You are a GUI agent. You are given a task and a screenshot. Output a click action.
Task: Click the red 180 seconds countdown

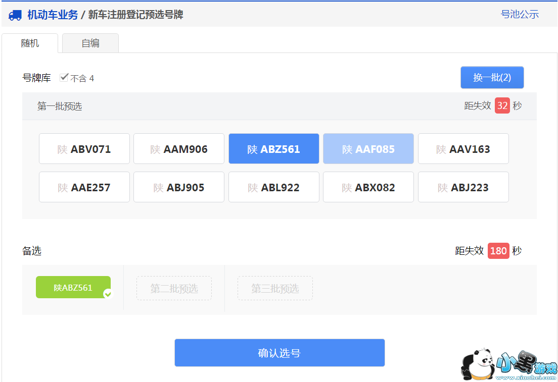(498, 251)
